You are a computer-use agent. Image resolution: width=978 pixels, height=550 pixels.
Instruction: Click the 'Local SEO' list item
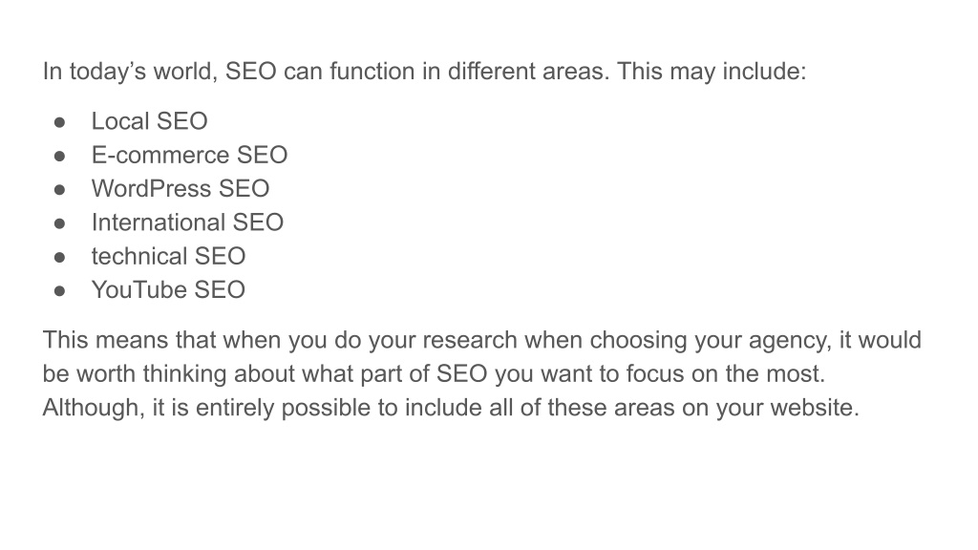tap(150, 121)
